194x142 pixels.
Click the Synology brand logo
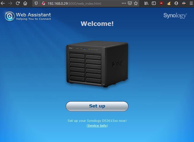tap(175, 16)
